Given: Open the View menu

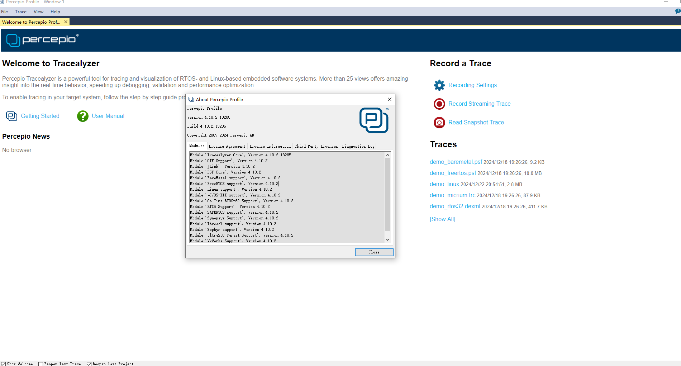Looking at the screenshot, I should [x=38, y=12].
